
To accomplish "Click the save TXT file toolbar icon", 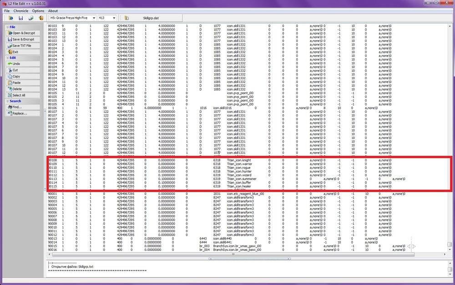I will tap(31, 18).
